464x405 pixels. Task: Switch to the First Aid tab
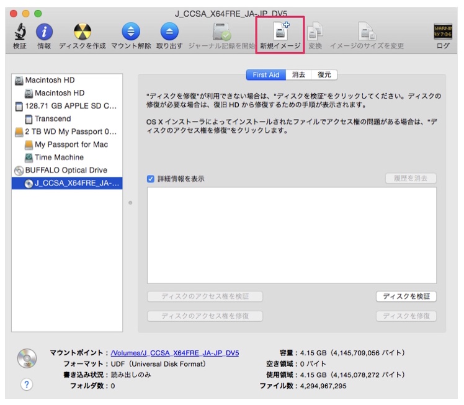(x=266, y=75)
